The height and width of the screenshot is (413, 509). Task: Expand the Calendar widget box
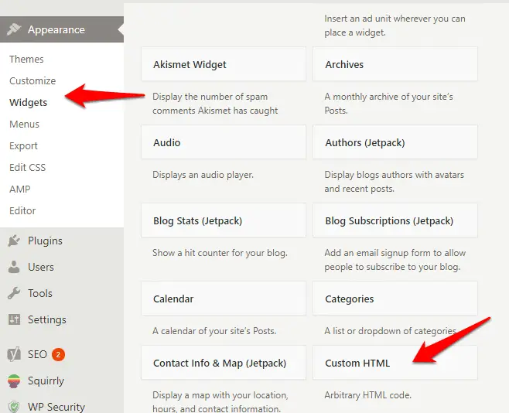point(224,299)
